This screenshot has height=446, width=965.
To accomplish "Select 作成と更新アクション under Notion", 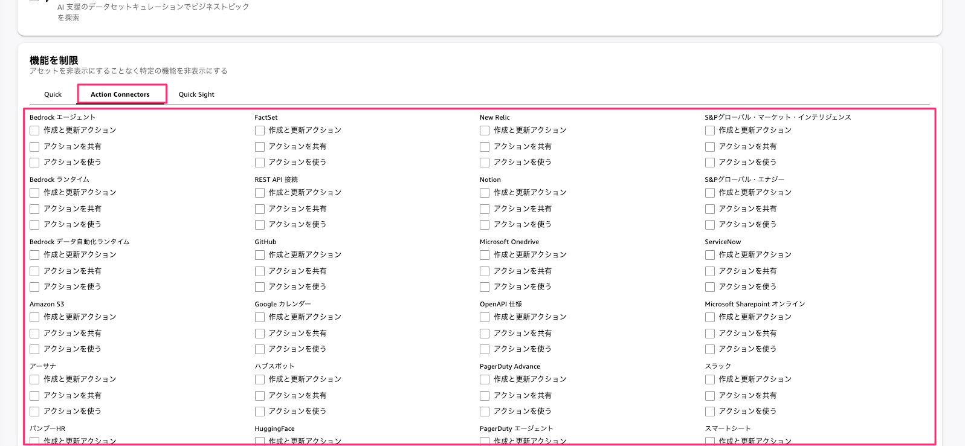I will click(x=485, y=193).
